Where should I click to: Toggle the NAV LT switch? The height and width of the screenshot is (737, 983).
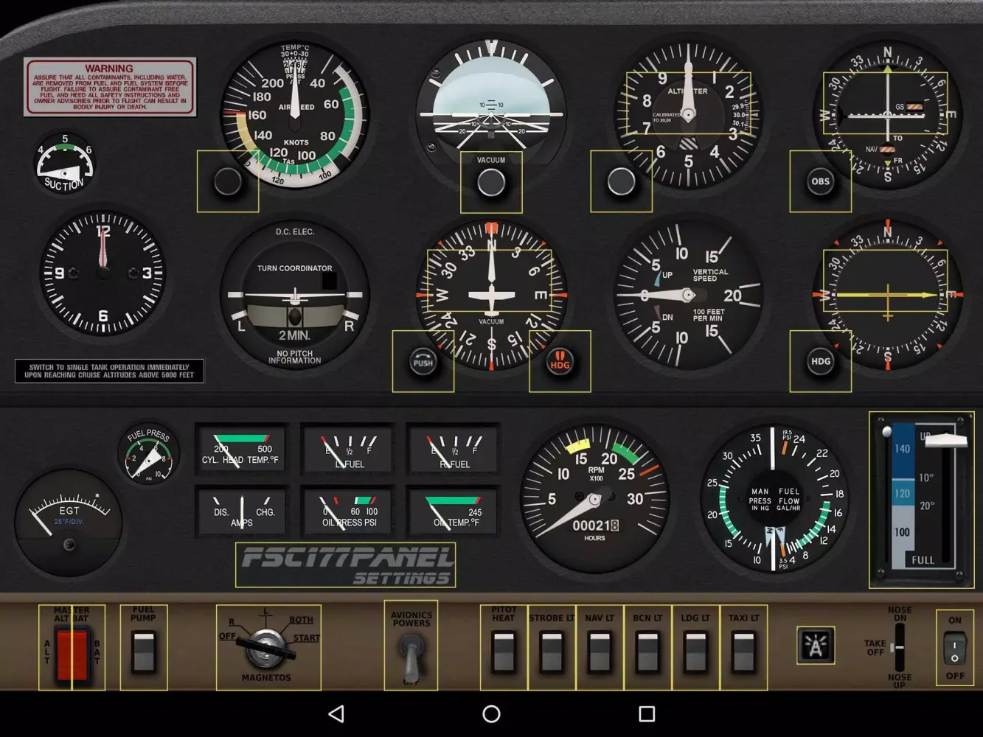(x=600, y=647)
